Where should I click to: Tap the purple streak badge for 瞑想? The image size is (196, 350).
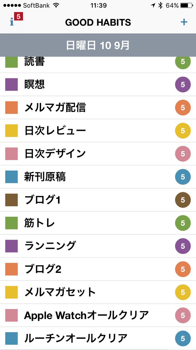click(x=183, y=84)
